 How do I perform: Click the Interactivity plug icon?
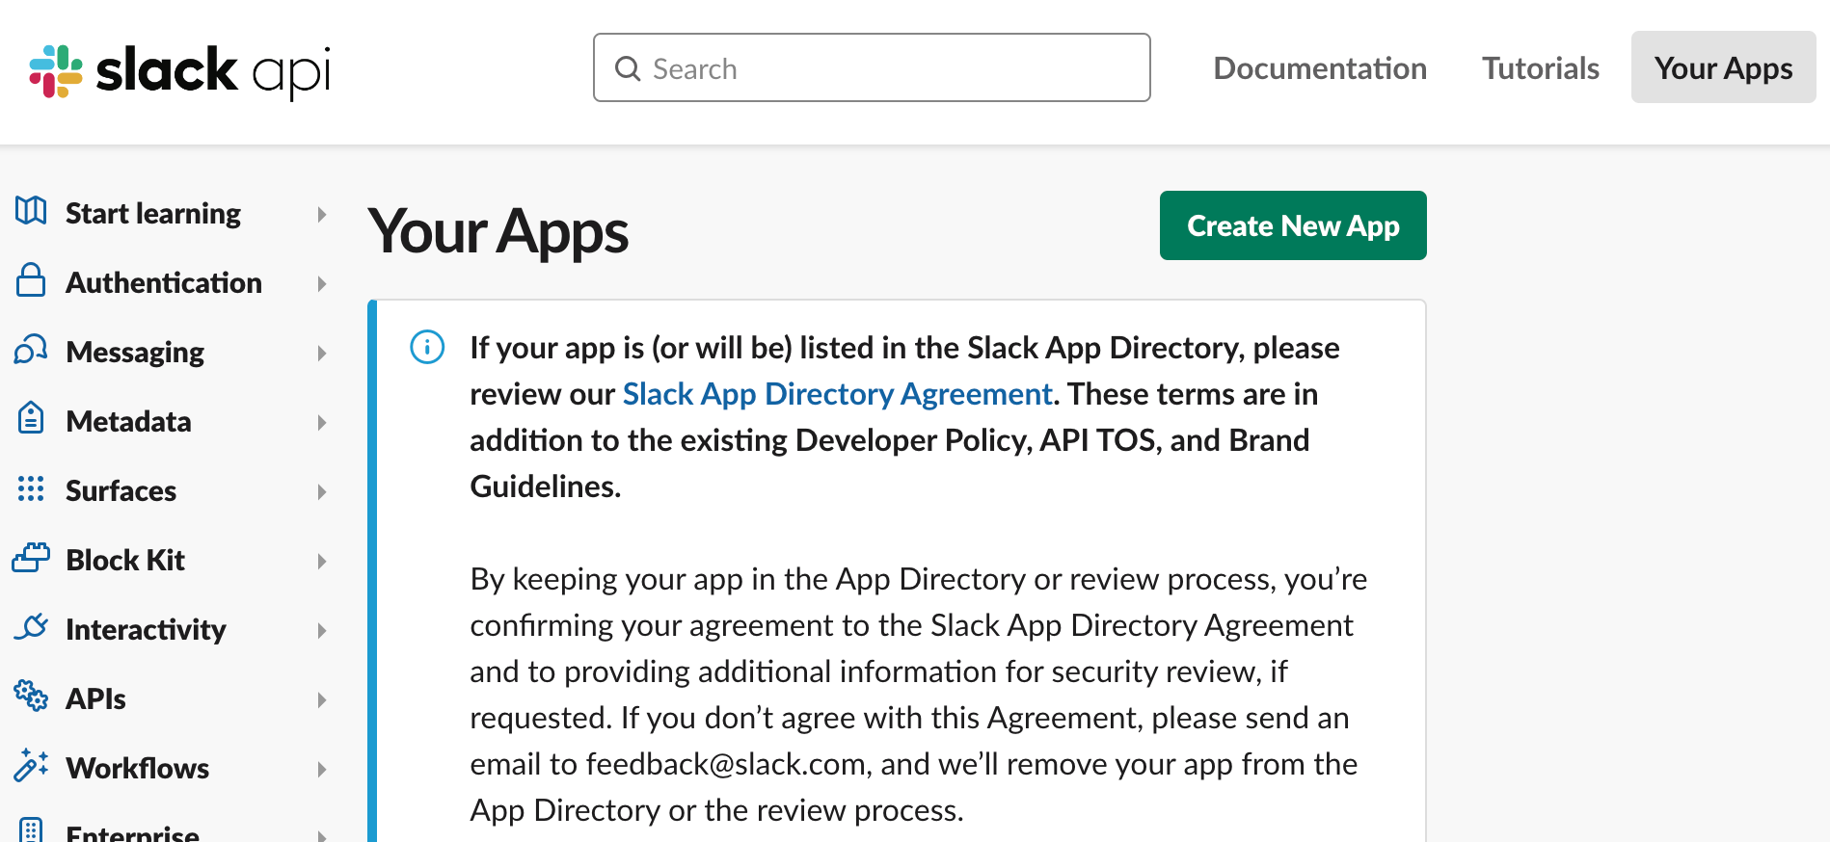click(31, 626)
